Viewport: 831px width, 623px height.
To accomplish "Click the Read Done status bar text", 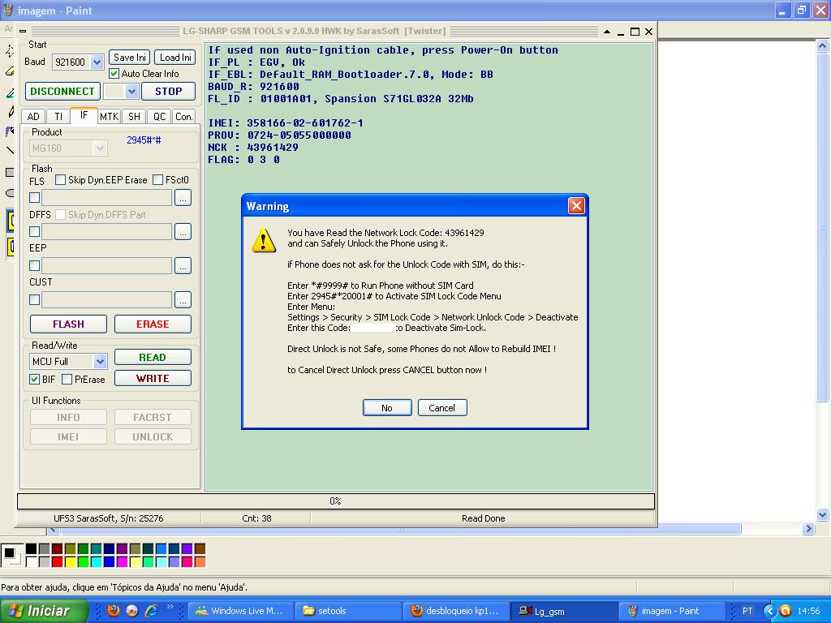I will coord(483,518).
